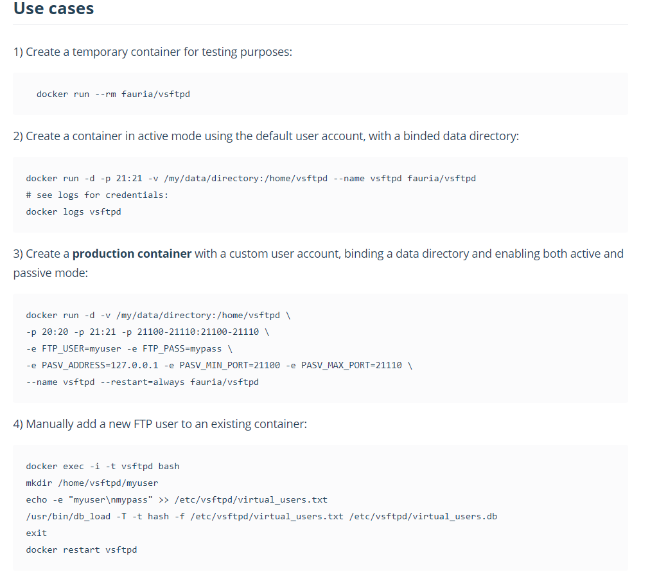Click the "docker restart vsftpd" command
This screenshot has height=572, width=650.
click(82, 550)
